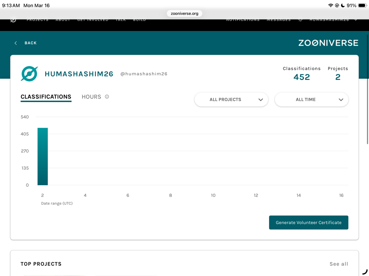Click the x-axis label 16

pos(341,195)
